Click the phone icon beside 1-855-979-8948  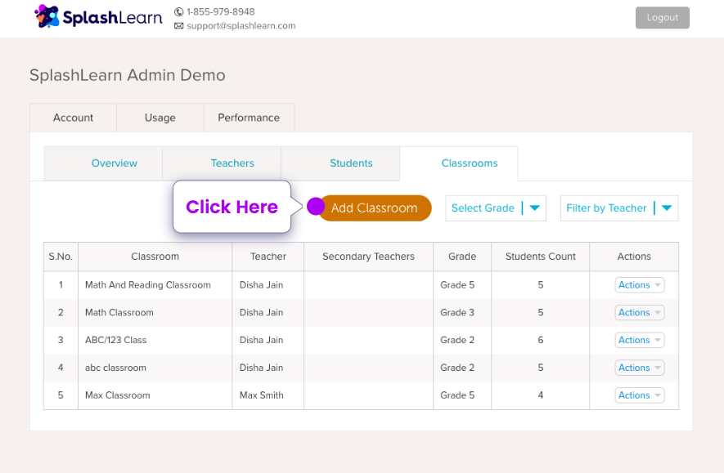(178, 12)
